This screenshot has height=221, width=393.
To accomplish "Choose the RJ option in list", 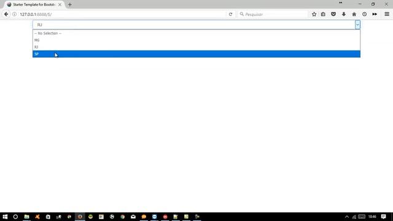I will coord(196,47).
